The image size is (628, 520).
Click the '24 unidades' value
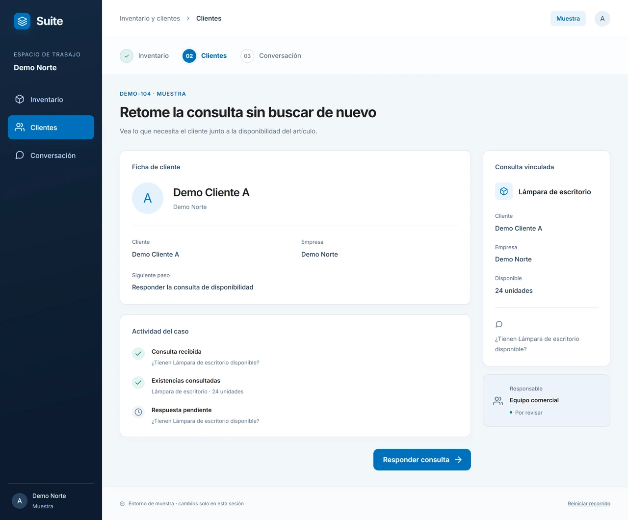click(514, 290)
